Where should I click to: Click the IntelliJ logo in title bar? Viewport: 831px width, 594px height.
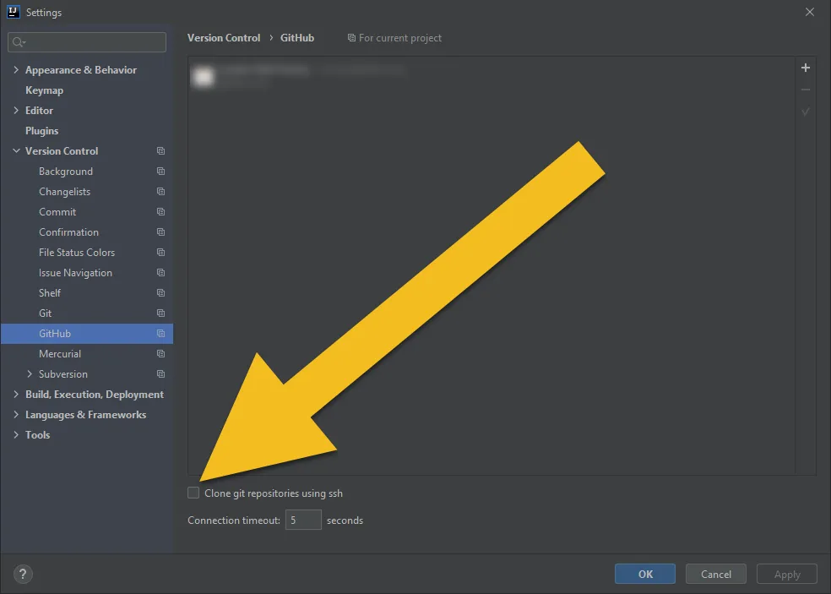click(x=14, y=12)
